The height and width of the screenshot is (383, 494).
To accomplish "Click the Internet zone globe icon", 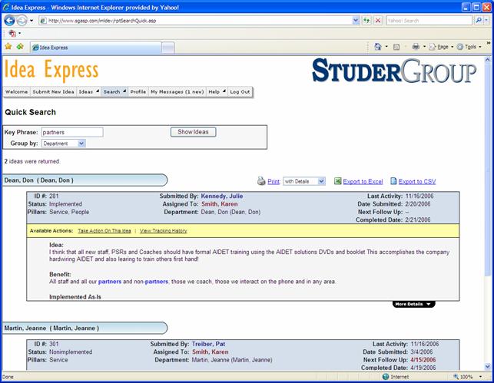I will [386, 377].
